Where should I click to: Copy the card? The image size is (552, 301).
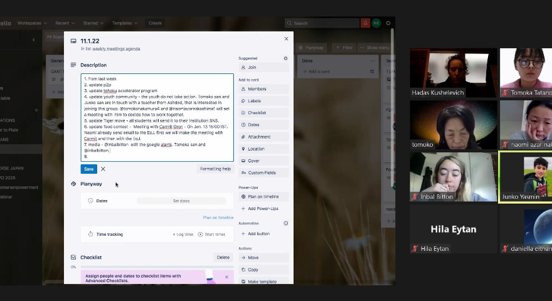(263, 270)
